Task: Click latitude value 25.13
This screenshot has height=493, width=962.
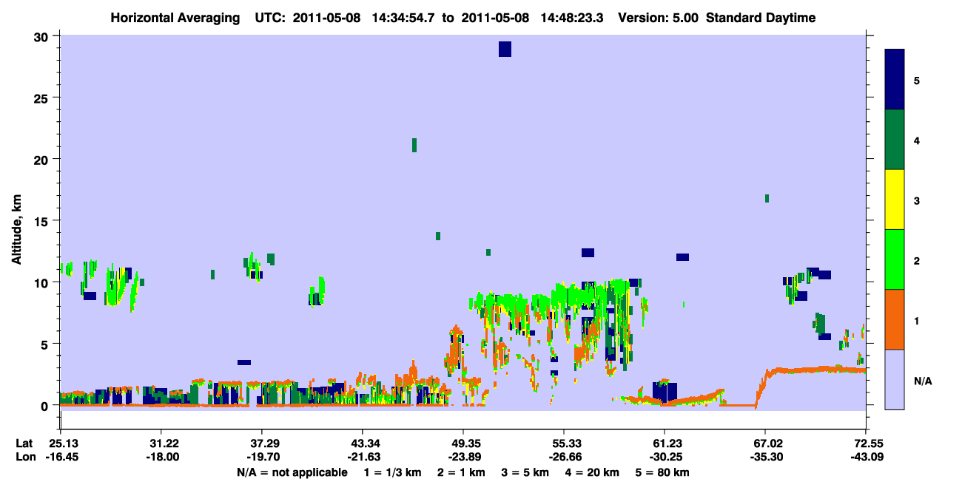Action: (x=61, y=443)
